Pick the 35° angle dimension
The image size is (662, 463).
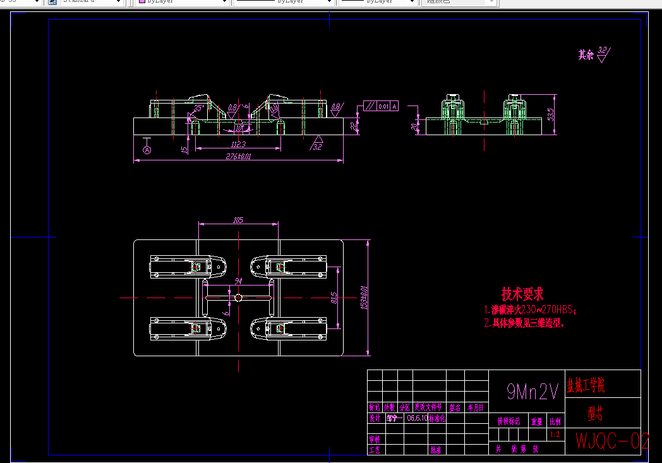pyautogui.click(x=198, y=108)
